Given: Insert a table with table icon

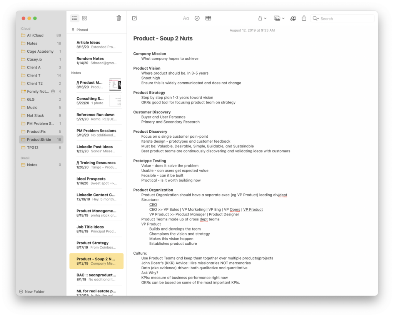Looking at the screenshot, I should click(x=208, y=18).
